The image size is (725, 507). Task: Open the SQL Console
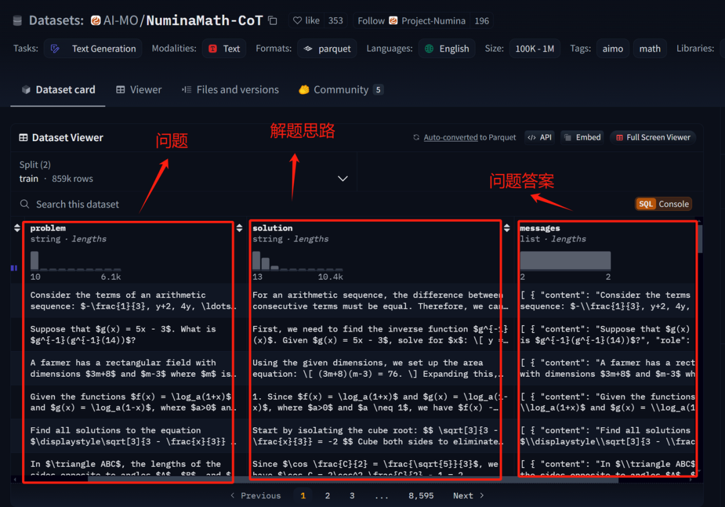click(663, 204)
